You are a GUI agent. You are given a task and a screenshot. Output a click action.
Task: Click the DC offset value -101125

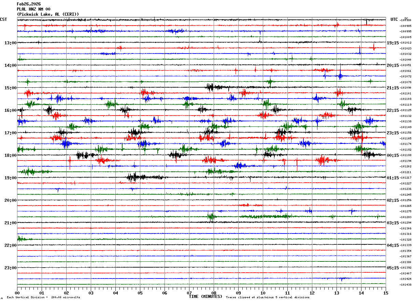pyautogui.click(x=406, y=110)
